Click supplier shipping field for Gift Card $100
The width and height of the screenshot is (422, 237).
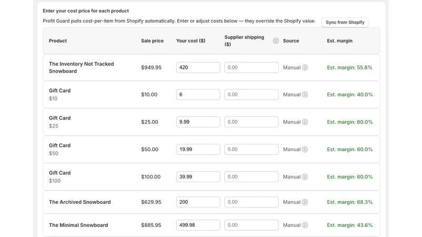click(252, 177)
